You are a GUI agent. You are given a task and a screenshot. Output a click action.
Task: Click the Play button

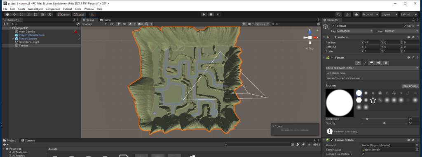(x=204, y=14)
